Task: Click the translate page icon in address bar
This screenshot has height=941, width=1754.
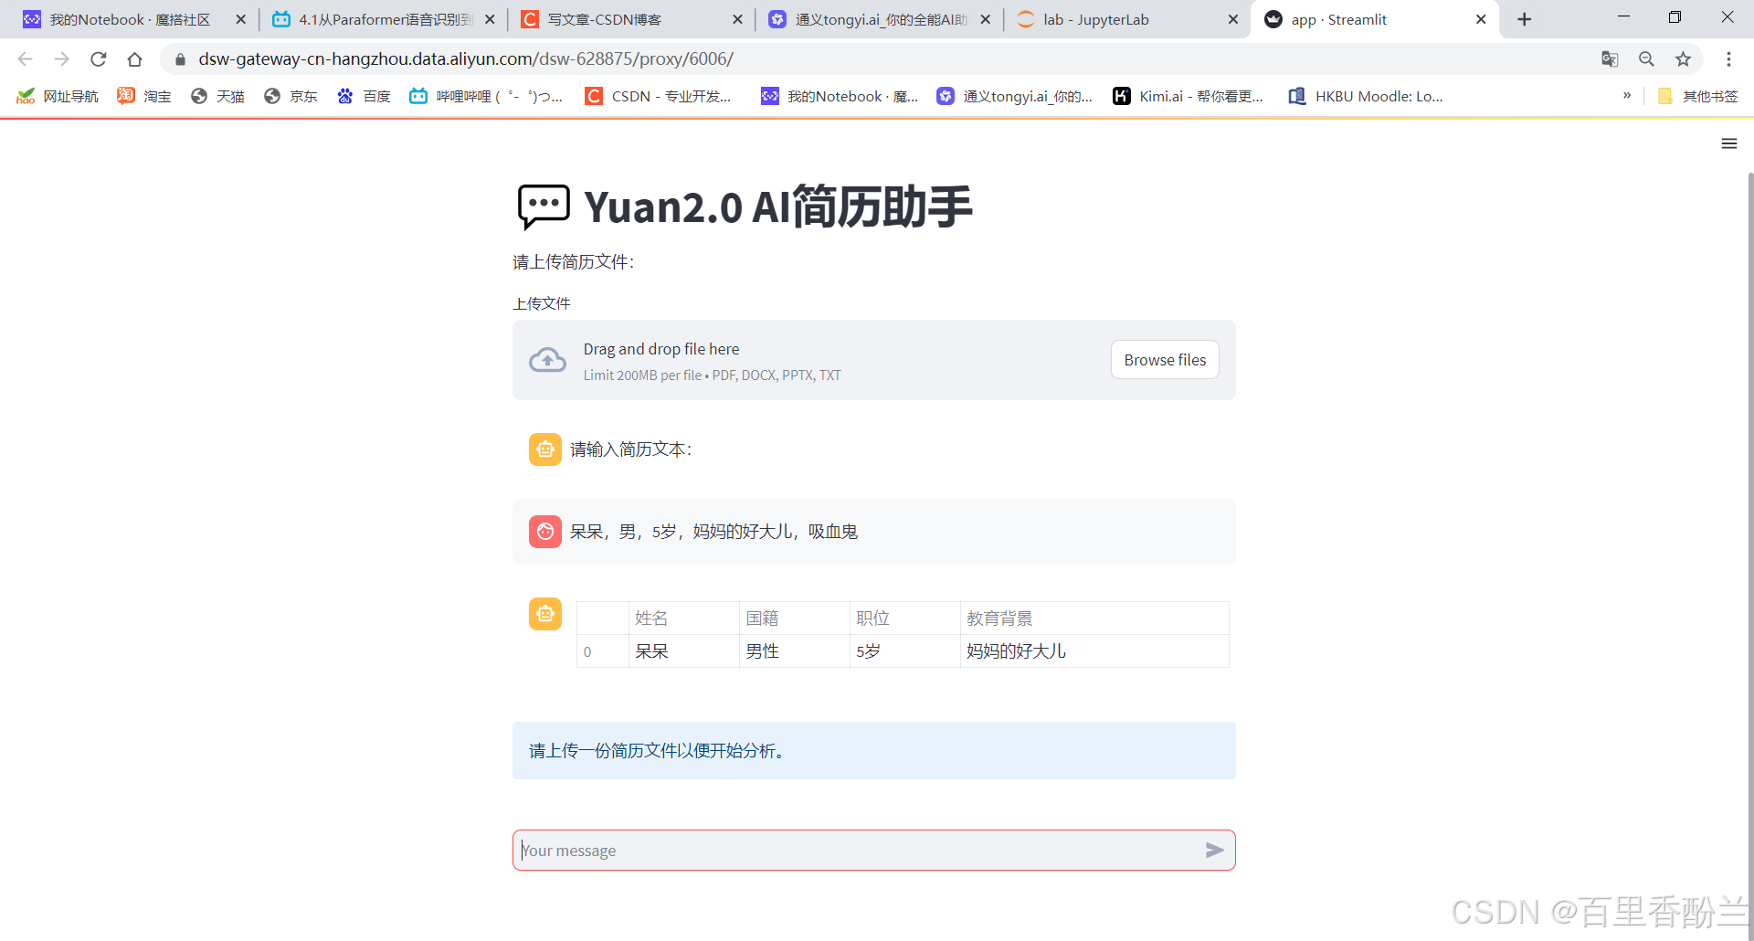Action: (1610, 59)
